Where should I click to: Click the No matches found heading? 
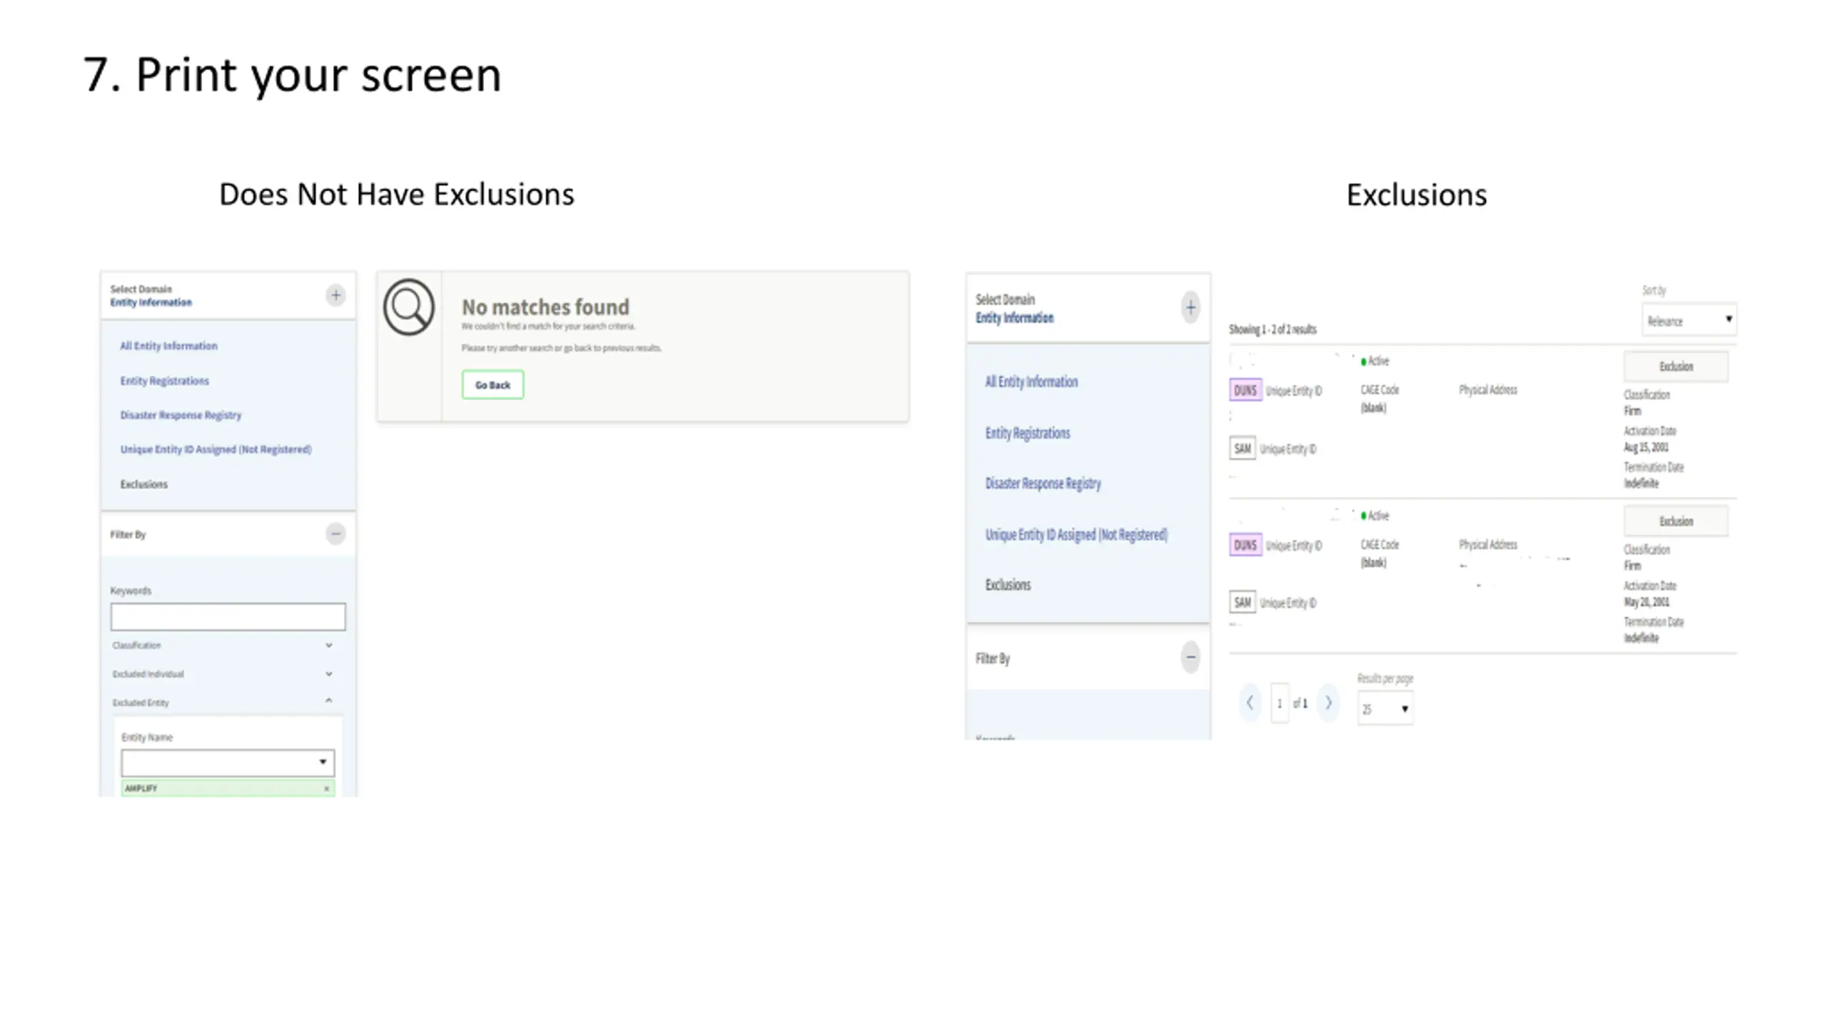(545, 307)
